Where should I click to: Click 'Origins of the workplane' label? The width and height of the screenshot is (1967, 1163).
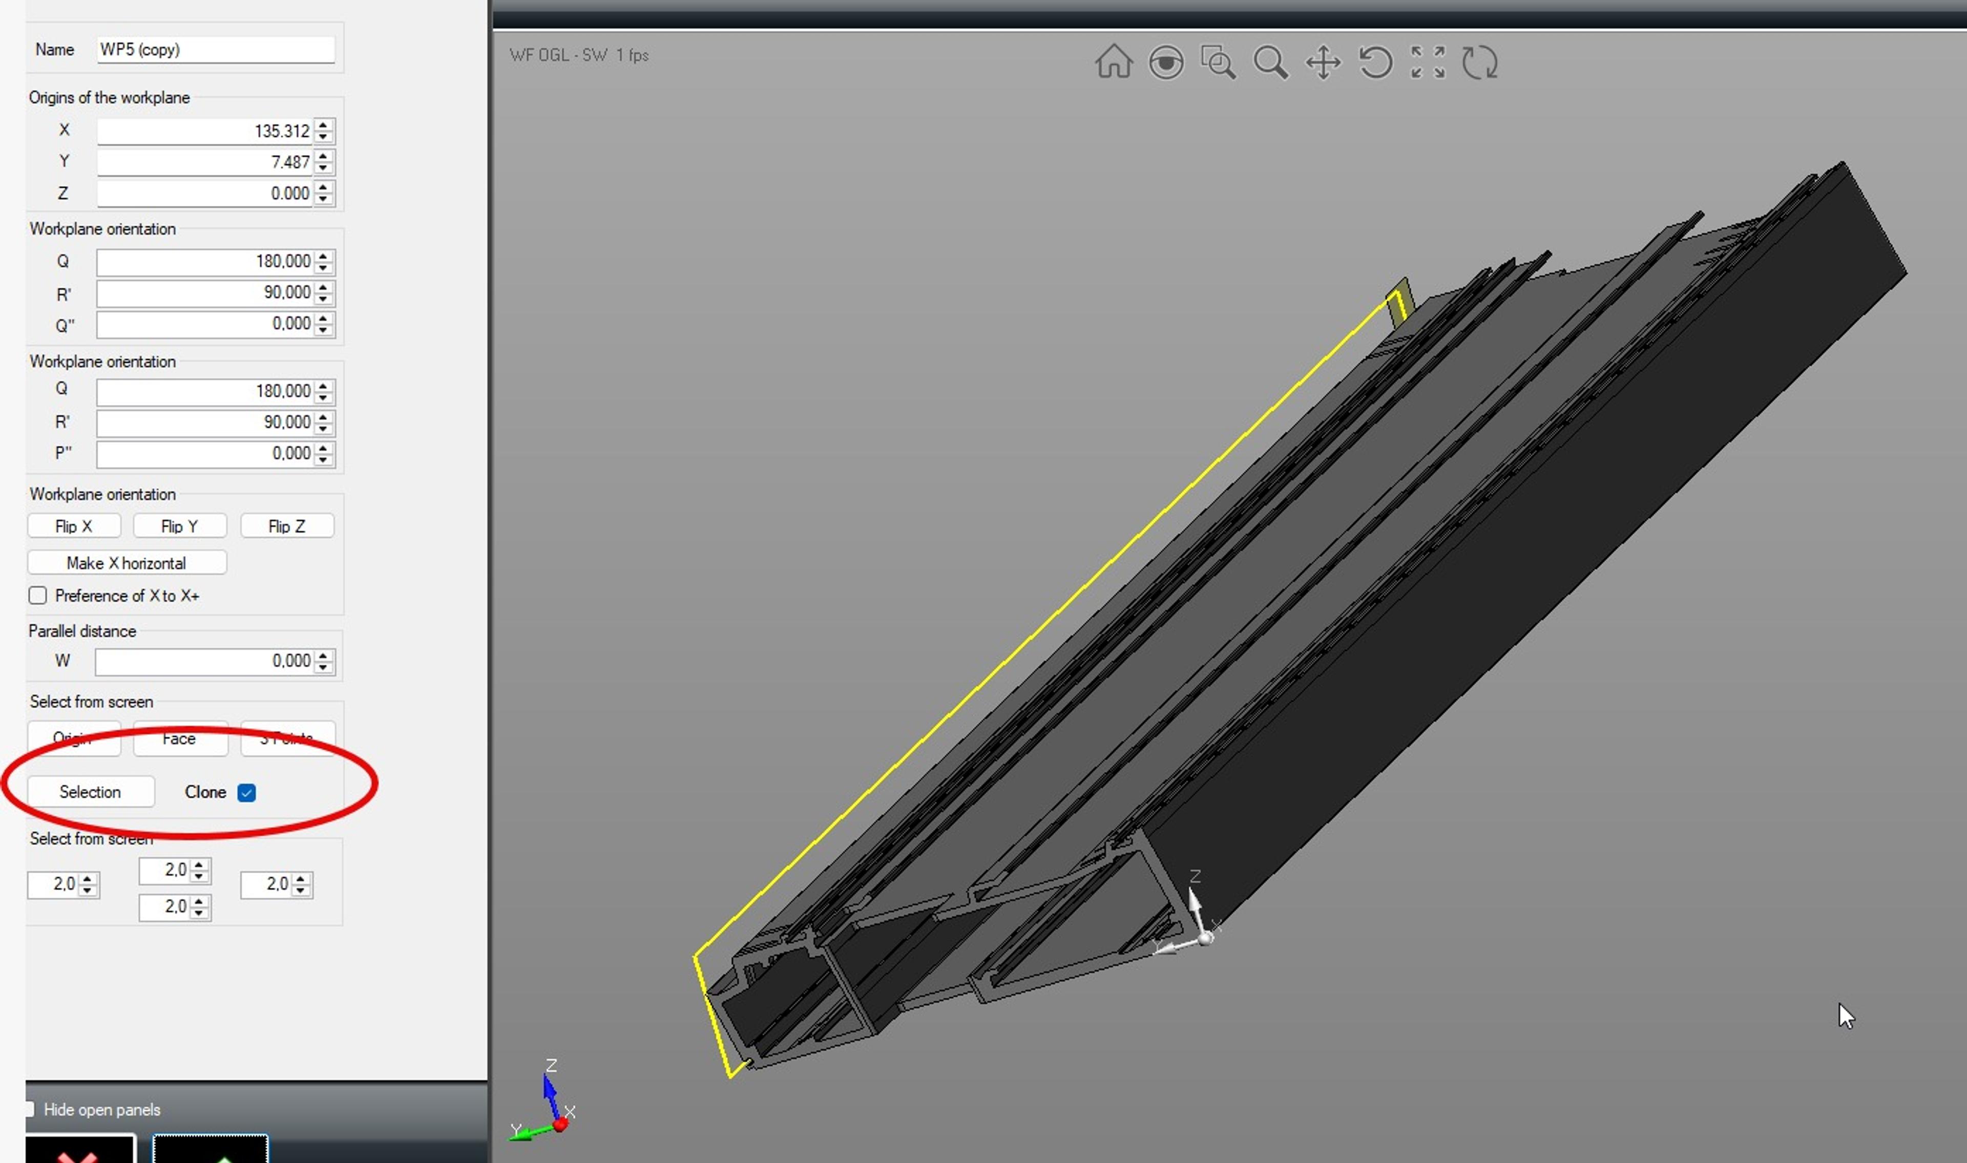[x=110, y=97]
